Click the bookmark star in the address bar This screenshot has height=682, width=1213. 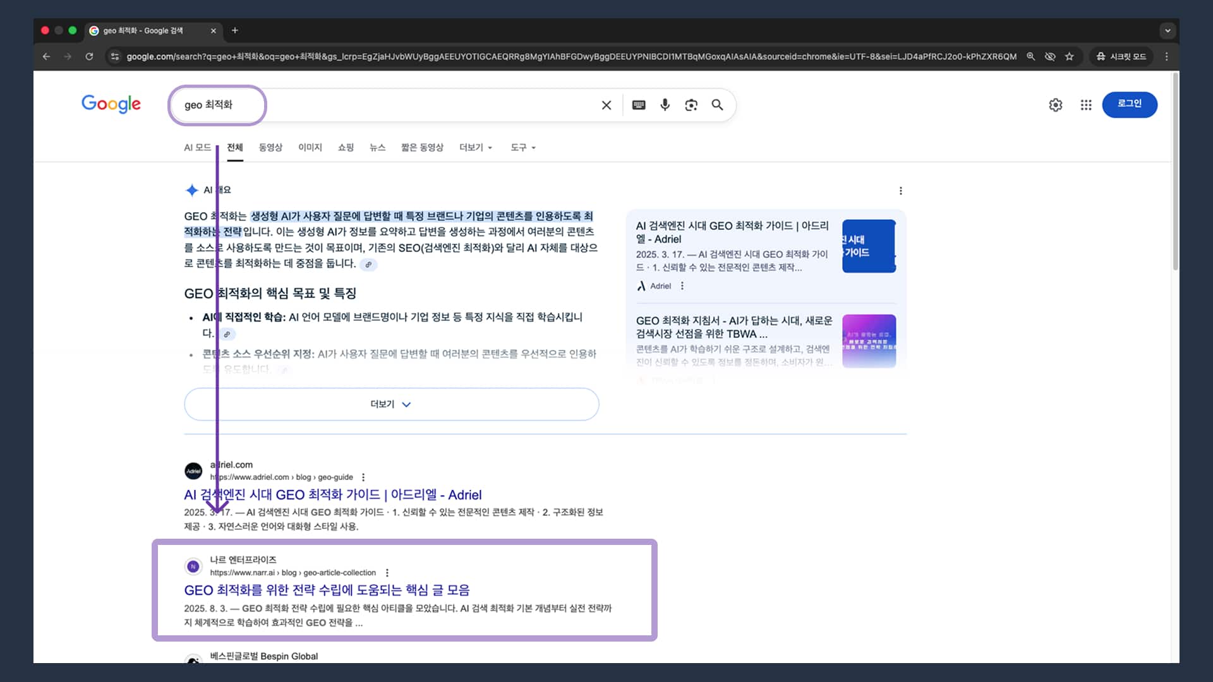pos(1070,56)
